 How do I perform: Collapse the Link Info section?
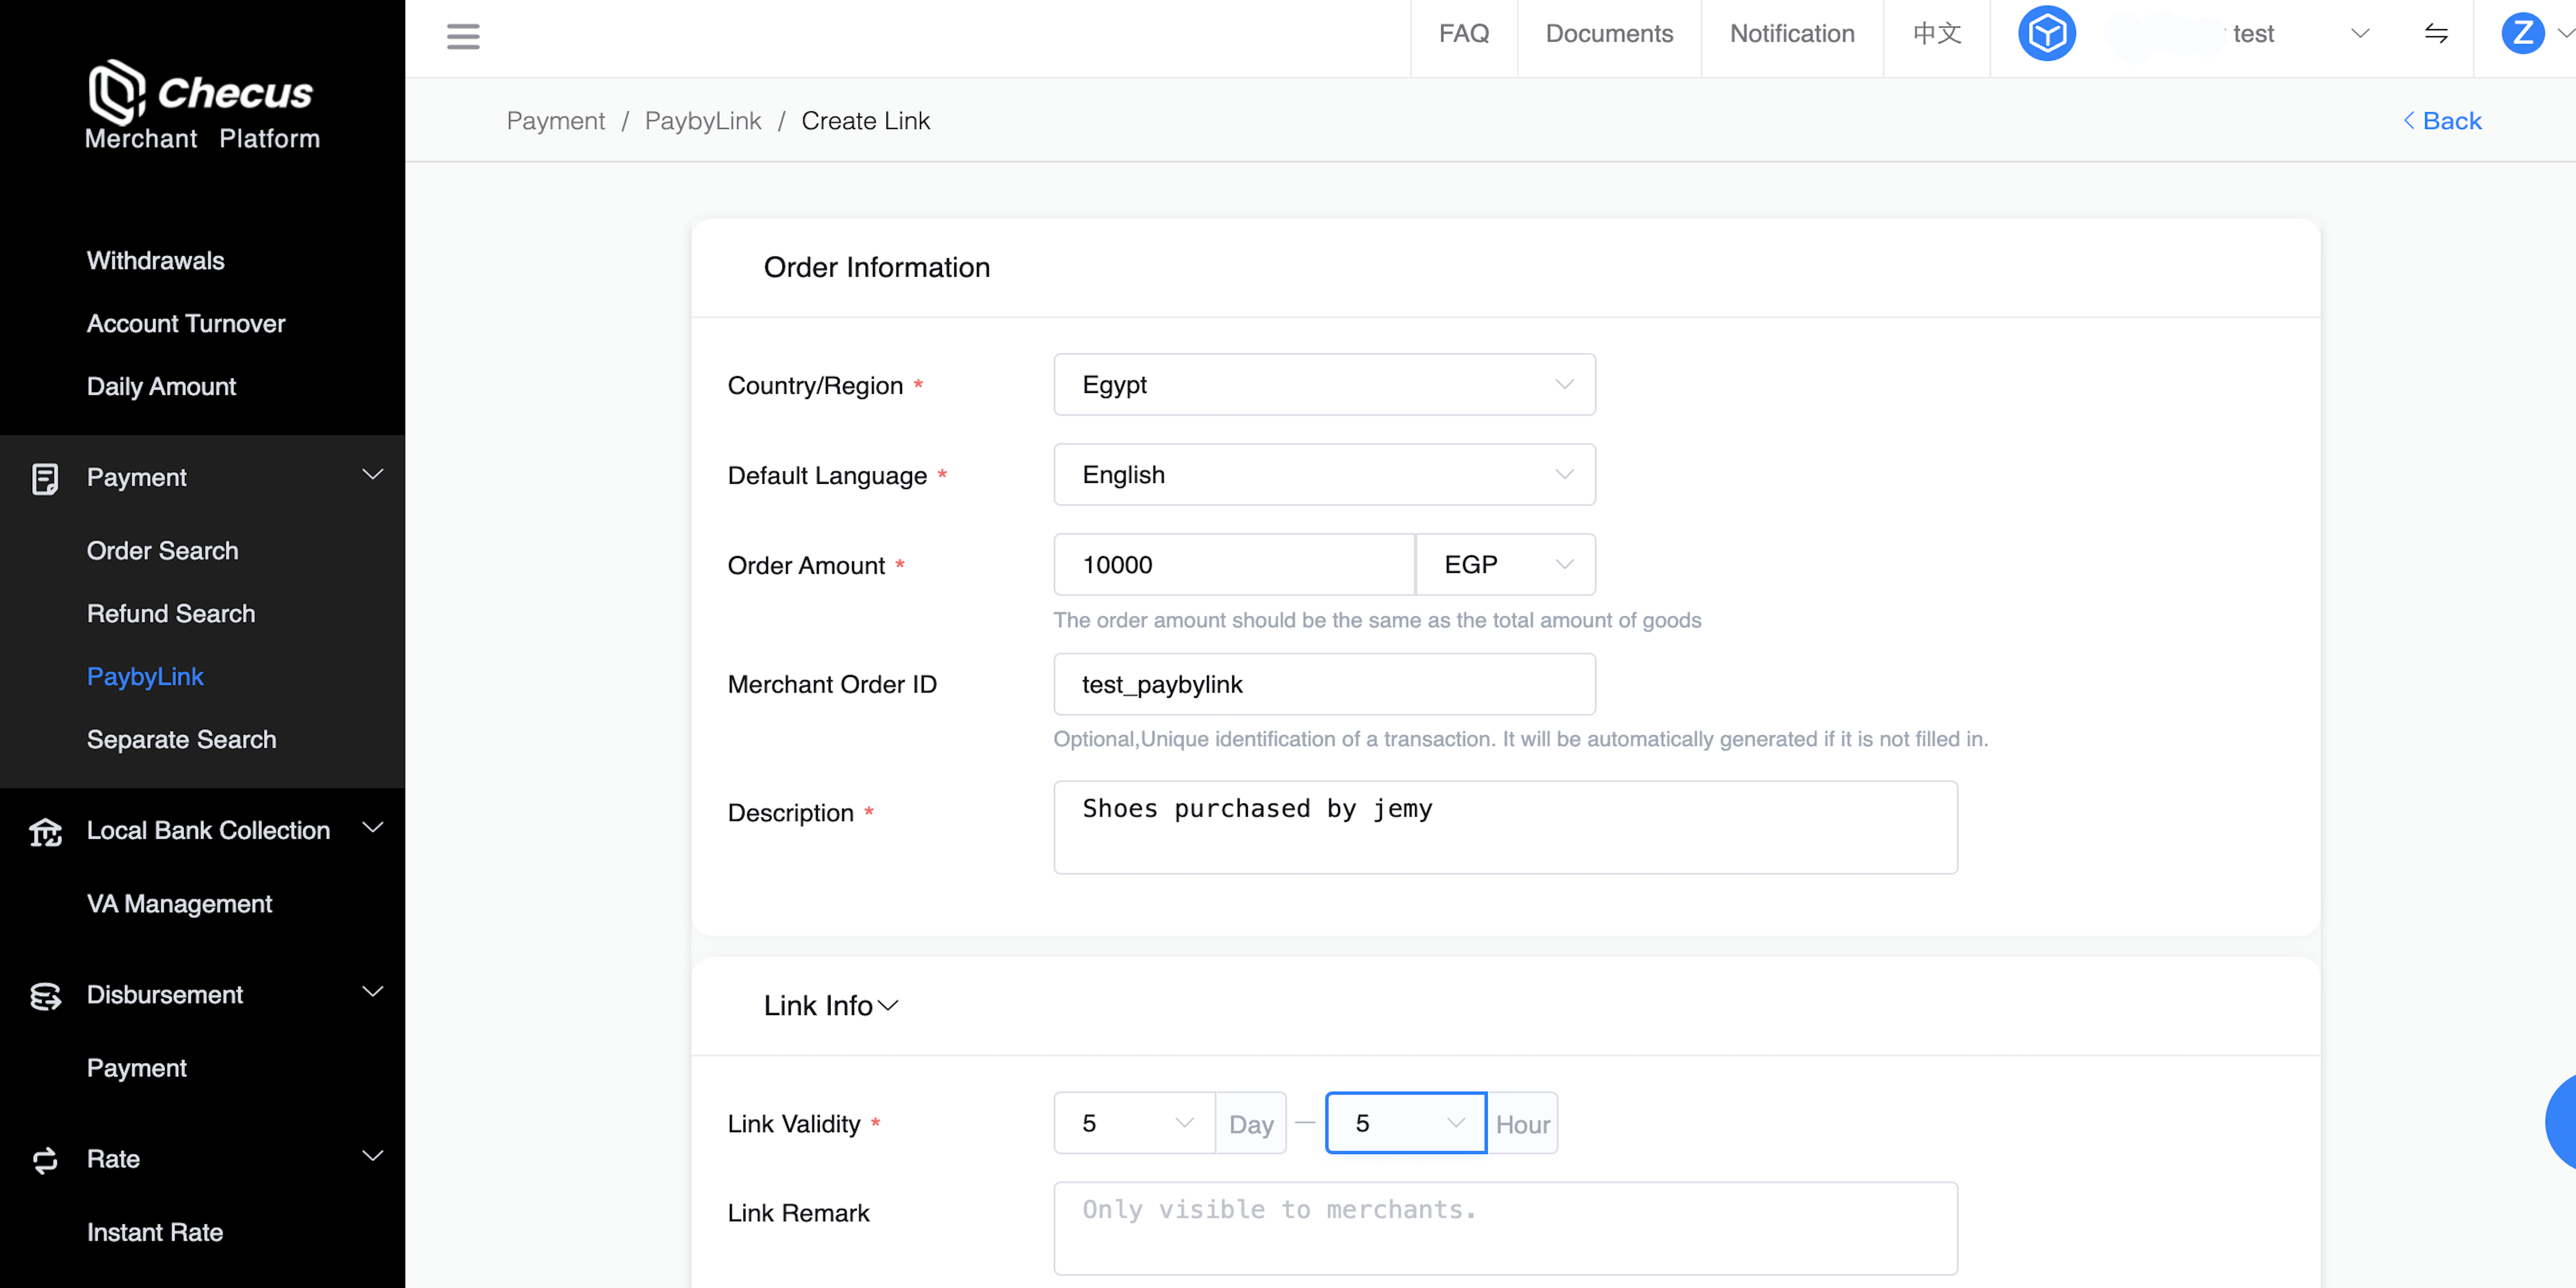888,1005
